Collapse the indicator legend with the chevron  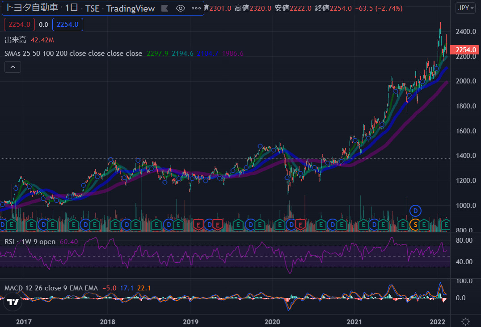click(13, 67)
